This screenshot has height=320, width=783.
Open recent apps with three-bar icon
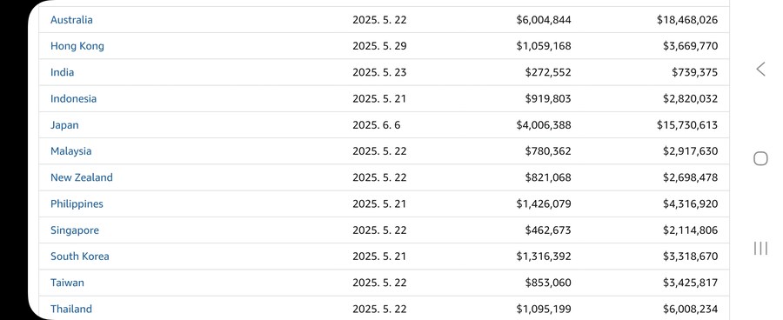(760, 248)
